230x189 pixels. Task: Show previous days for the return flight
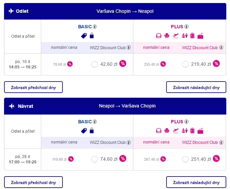pyautogui.click(x=33, y=182)
